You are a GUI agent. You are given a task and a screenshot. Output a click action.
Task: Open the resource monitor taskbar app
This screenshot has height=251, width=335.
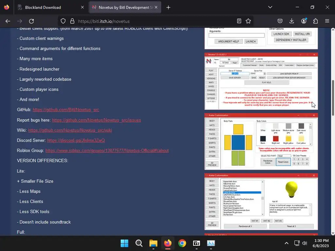coord(211,243)
